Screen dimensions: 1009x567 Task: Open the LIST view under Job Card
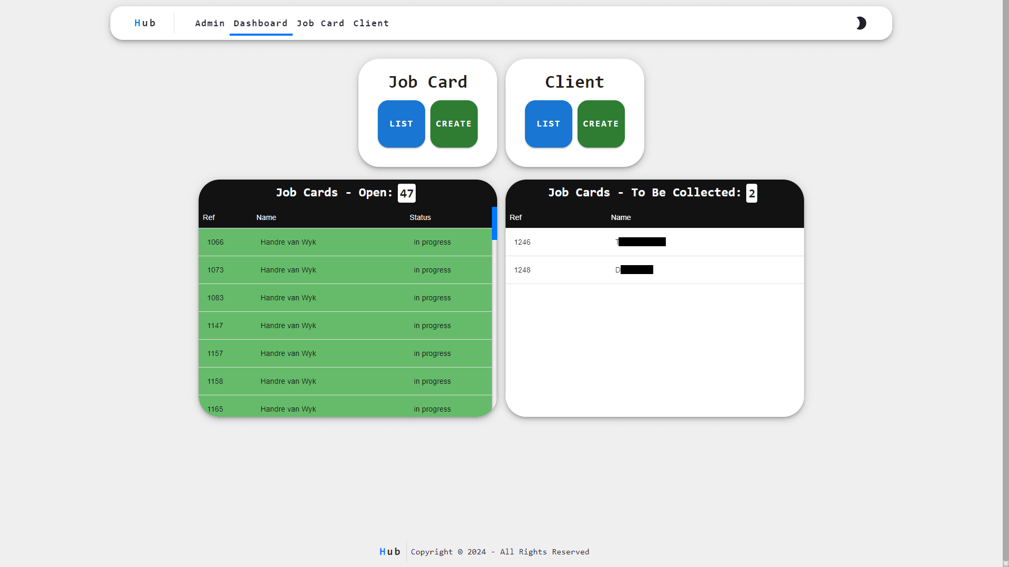pyautogui.click(x=401, y=124)
